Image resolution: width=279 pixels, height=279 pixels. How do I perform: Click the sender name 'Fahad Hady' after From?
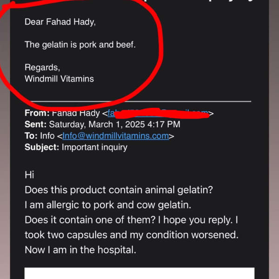pos(76,113)
